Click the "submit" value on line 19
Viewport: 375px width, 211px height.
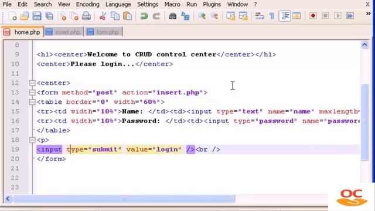(105, 149)
